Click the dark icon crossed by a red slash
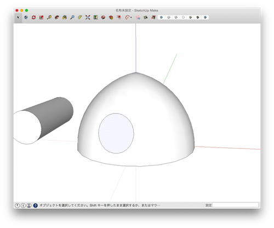 [x=153, y=18]
